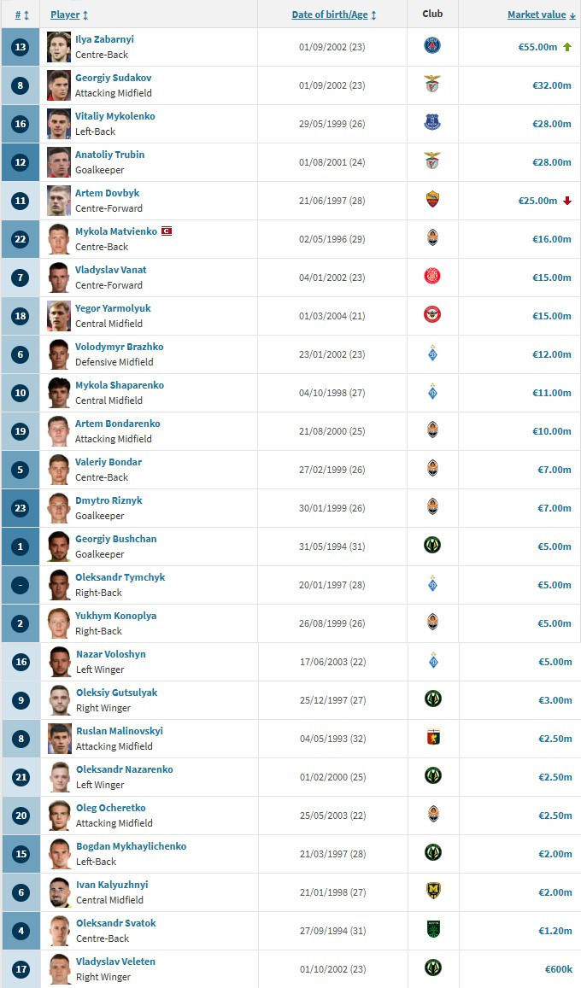Image resolution: width=581 pixels, height=988 pixels.
Task: Click the €12.00m market value of Brazhko
Action: point(551,354)
